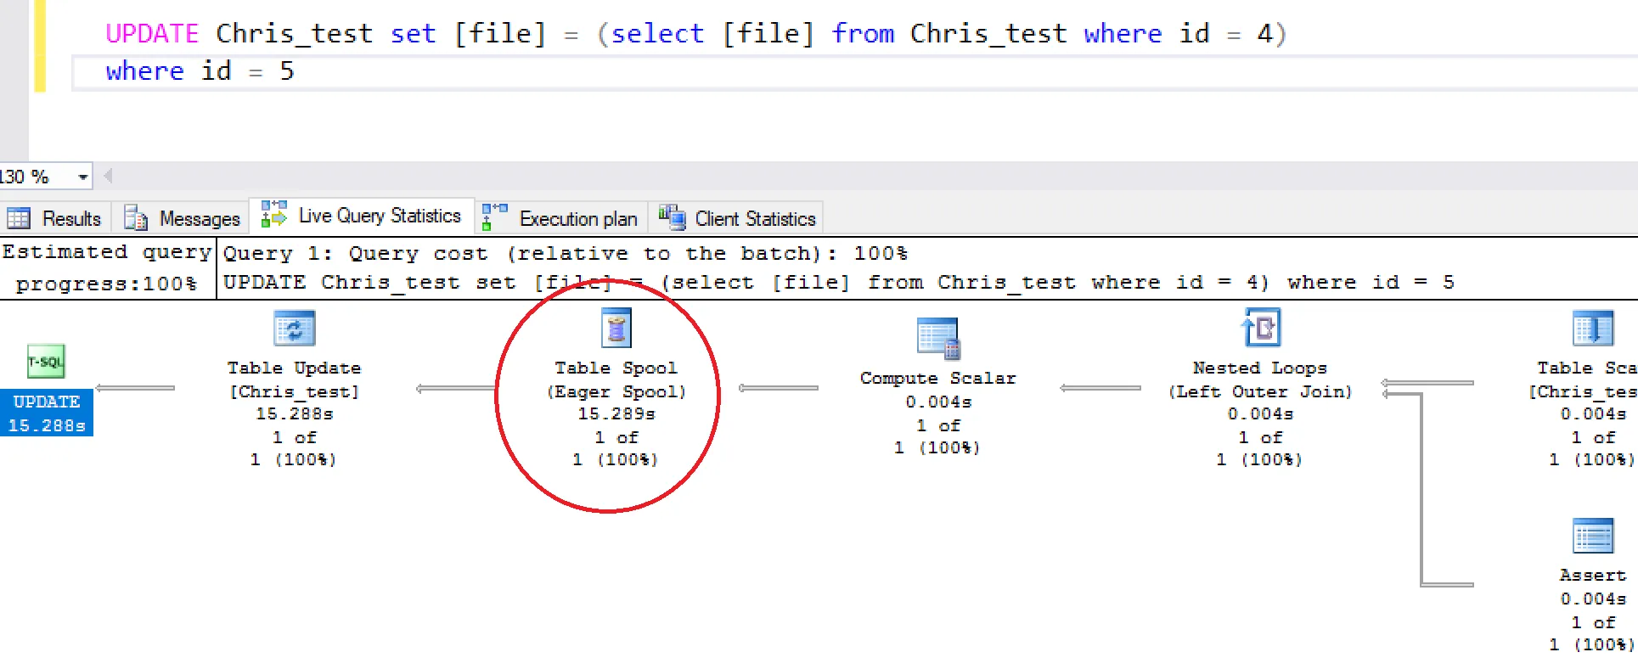This screenshot has width=1638, height=669.
Task: Switch to the Messages tab
Action: point(182,219)
